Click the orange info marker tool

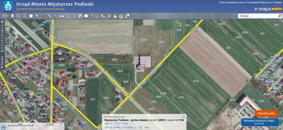(x=43, y=16)
